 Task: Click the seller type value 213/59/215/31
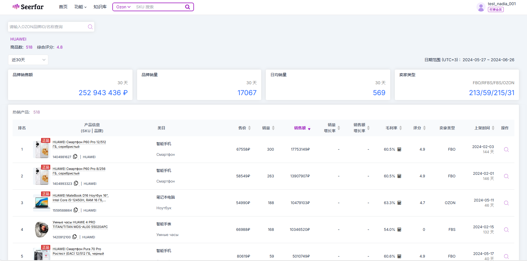coord(492,93)
